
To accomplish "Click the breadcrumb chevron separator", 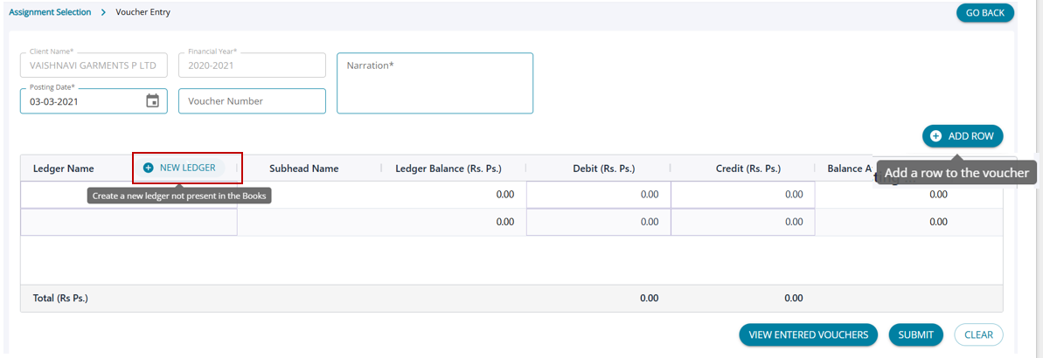I will (x=103, y=12).
